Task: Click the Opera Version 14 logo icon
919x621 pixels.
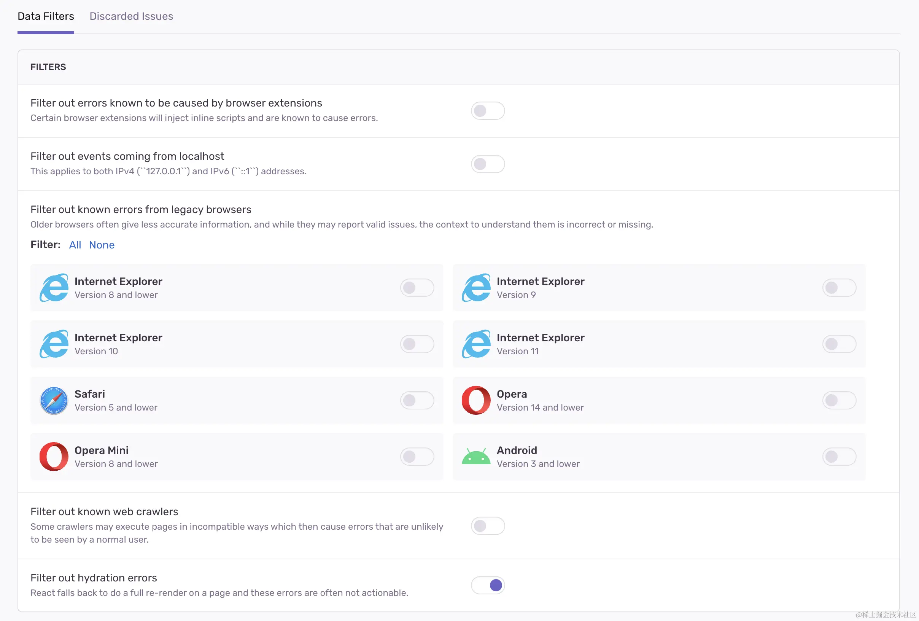Action: click(x=476, y=400)
